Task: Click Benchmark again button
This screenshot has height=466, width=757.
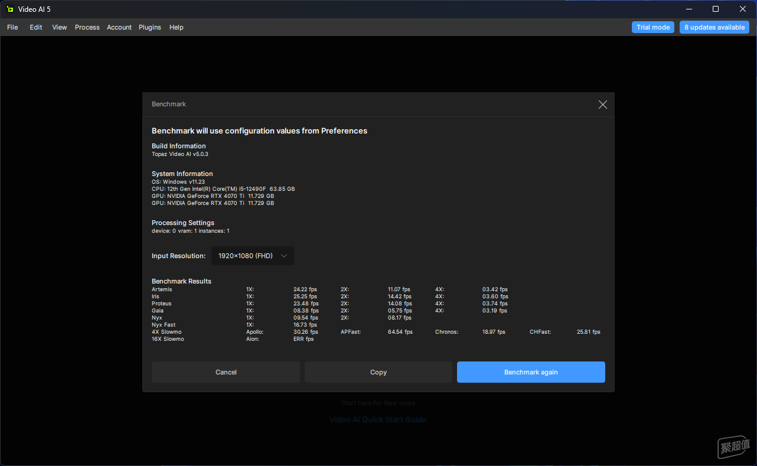Action: tap(531, 372)
